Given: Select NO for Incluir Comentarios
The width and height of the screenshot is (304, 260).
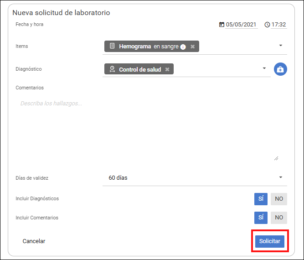Looking at the screenshot, I should [279, 218].
